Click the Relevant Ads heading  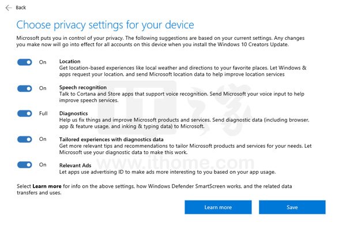75,165
